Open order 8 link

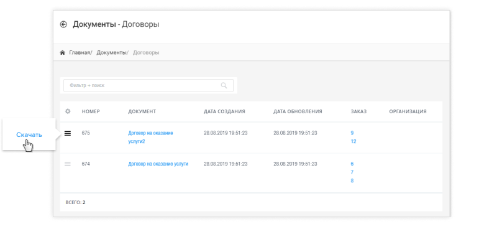click(352, 180)
